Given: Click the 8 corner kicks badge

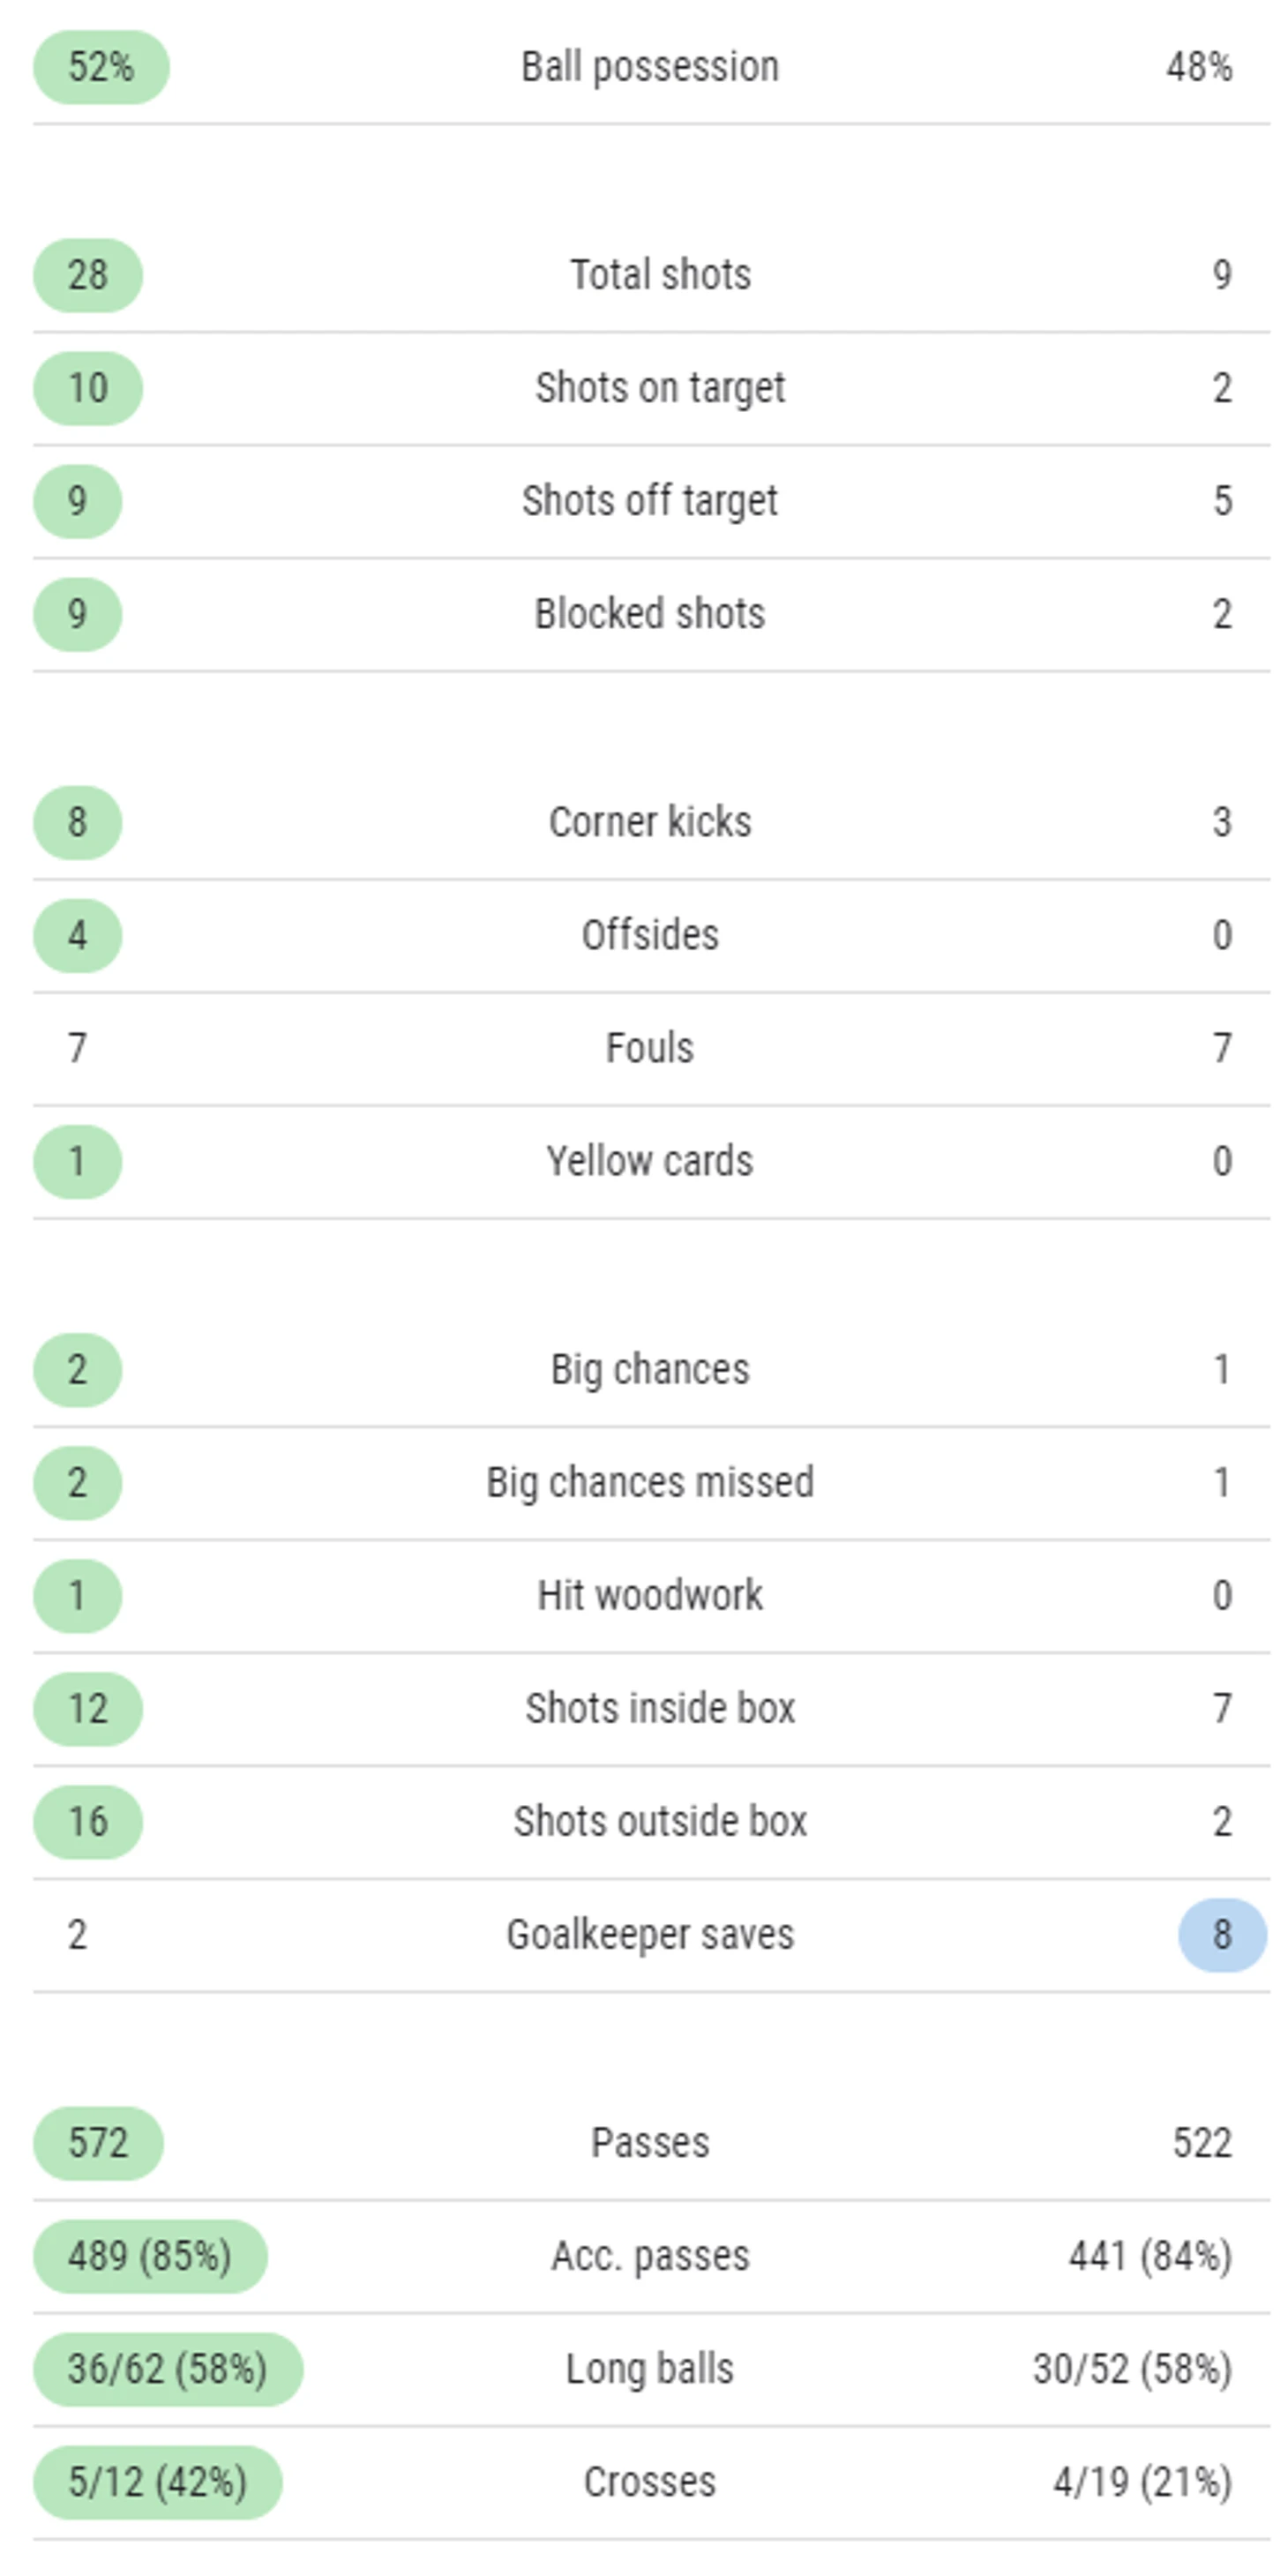Looking at the screenshot, I should [77, 822].
